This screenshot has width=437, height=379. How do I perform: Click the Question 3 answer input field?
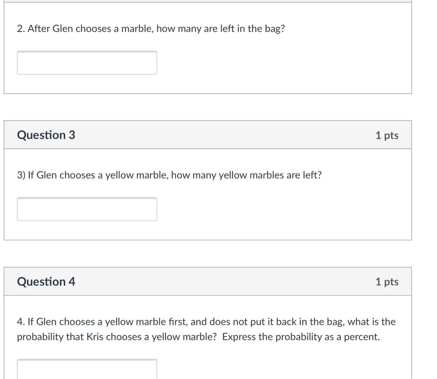(x=87, y=209)
